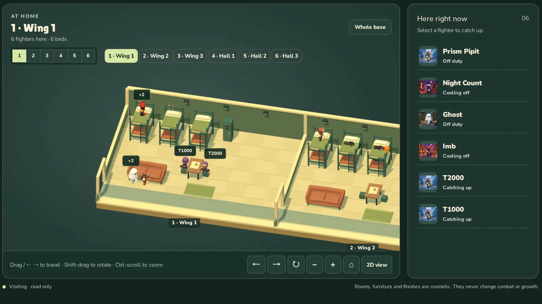The height and width of the screenshot is (304, 542).
Task: Open Ghost's avatar thumbnail
Action: [428, 119]
